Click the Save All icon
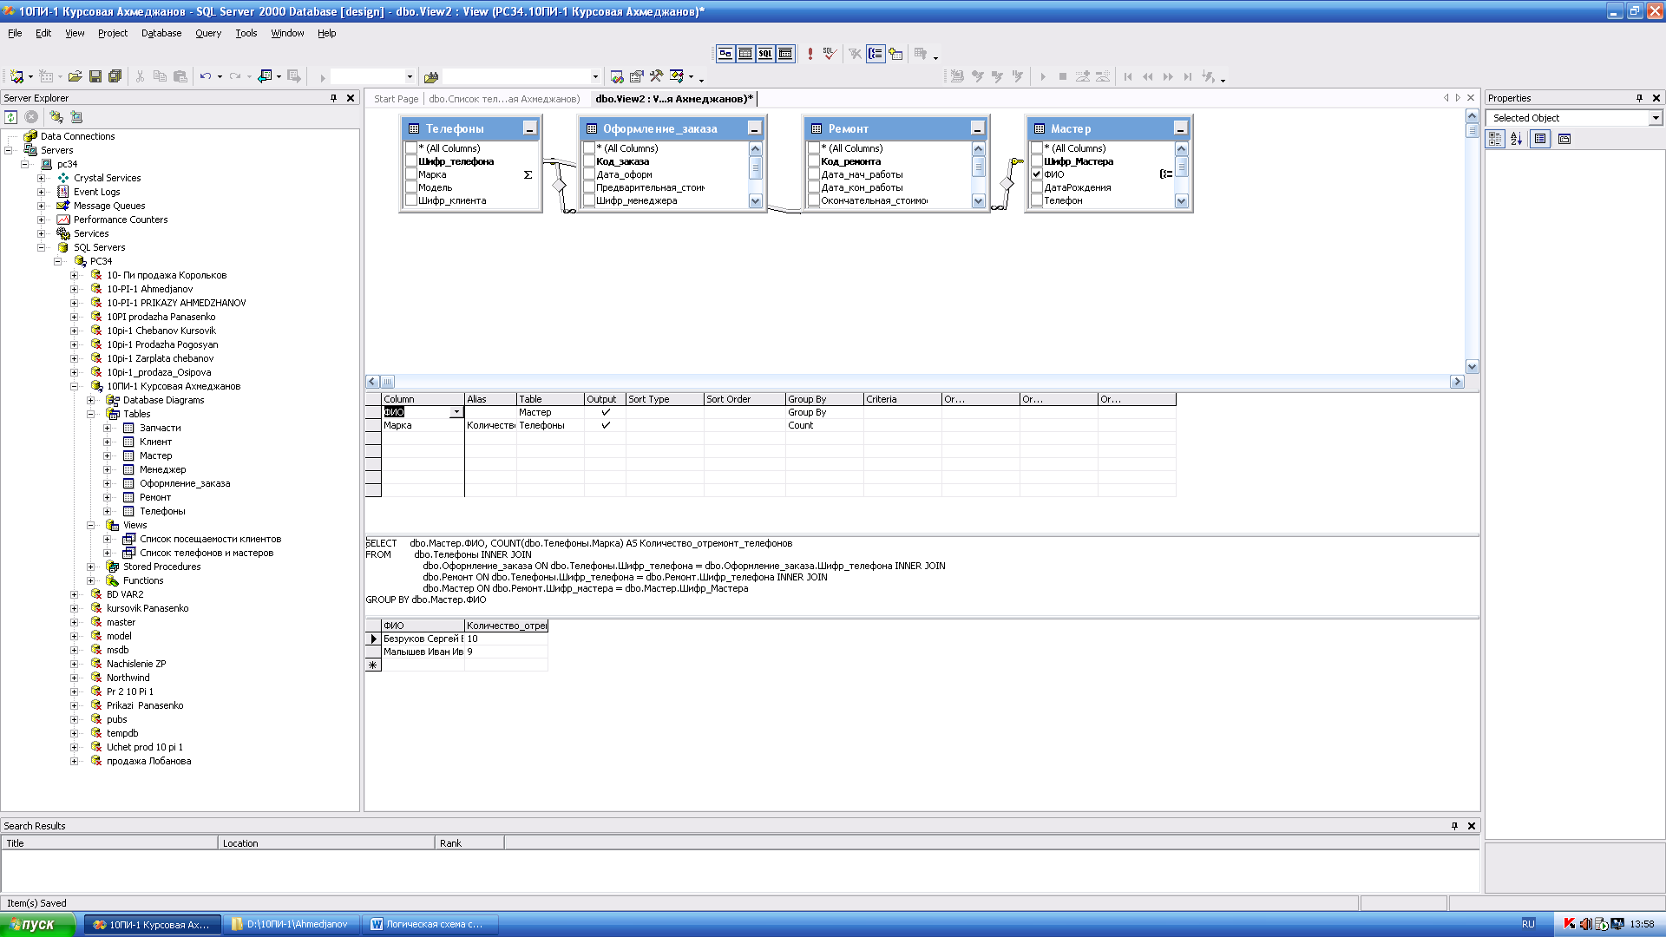The width and height of the screenshot is (1666, 937). coord(115,76)
